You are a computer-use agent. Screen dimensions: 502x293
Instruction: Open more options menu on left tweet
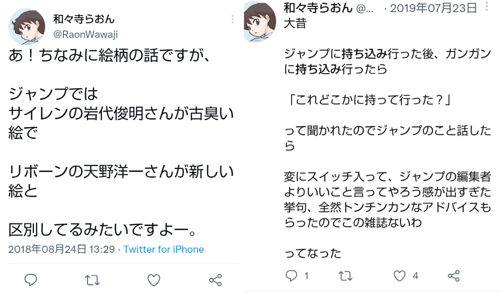coord(232,19)
